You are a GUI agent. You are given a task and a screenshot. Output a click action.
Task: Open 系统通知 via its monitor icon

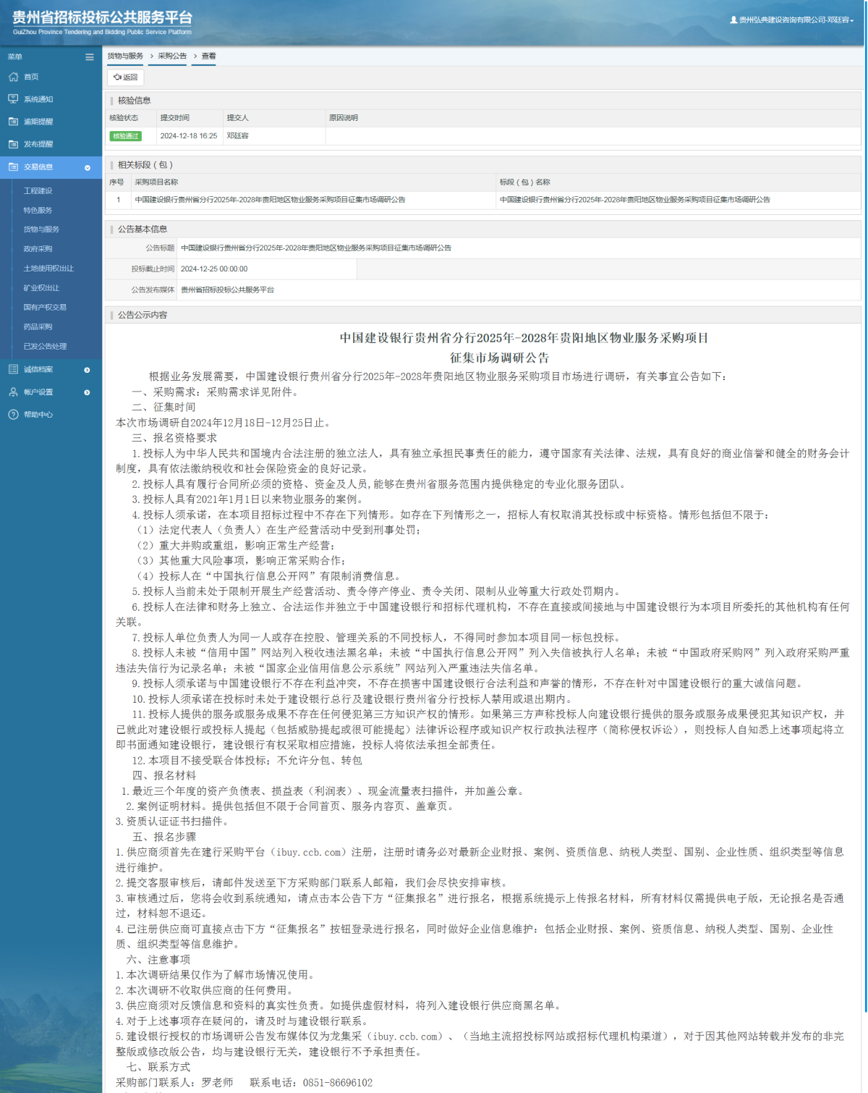coord(13,99)
